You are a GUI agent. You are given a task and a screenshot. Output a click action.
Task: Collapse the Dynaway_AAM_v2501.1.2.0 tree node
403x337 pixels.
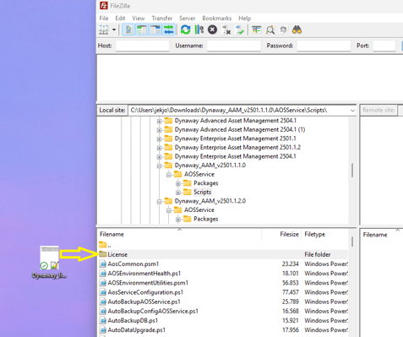point(159,202)
